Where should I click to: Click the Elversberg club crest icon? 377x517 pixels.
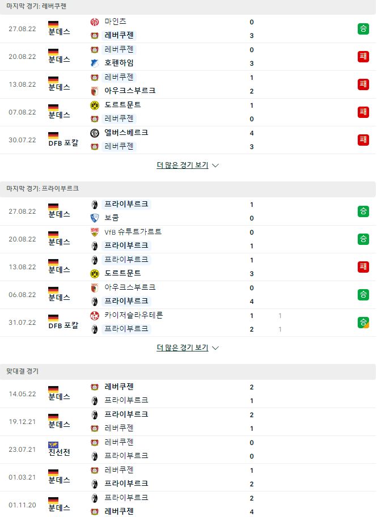pos(94,133)
